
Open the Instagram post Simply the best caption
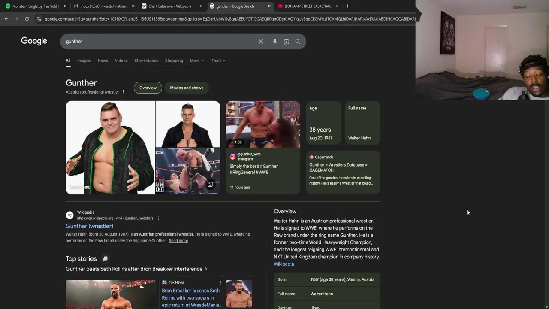pos(253,169)
